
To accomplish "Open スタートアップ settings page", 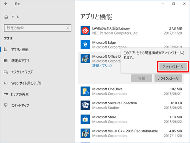I will pos(20,105).
